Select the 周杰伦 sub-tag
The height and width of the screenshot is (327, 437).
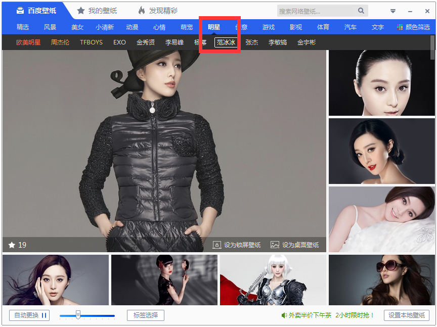click(x=60, y=42)
